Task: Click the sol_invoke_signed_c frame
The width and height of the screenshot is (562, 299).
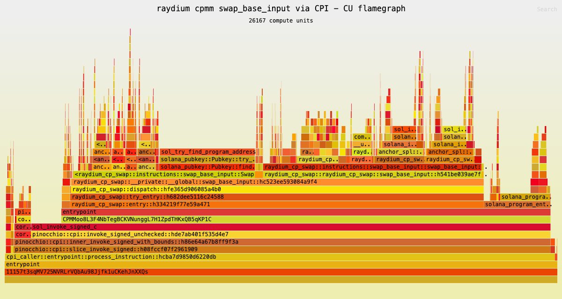Action: pyautogui.click(x=291, y=227)
